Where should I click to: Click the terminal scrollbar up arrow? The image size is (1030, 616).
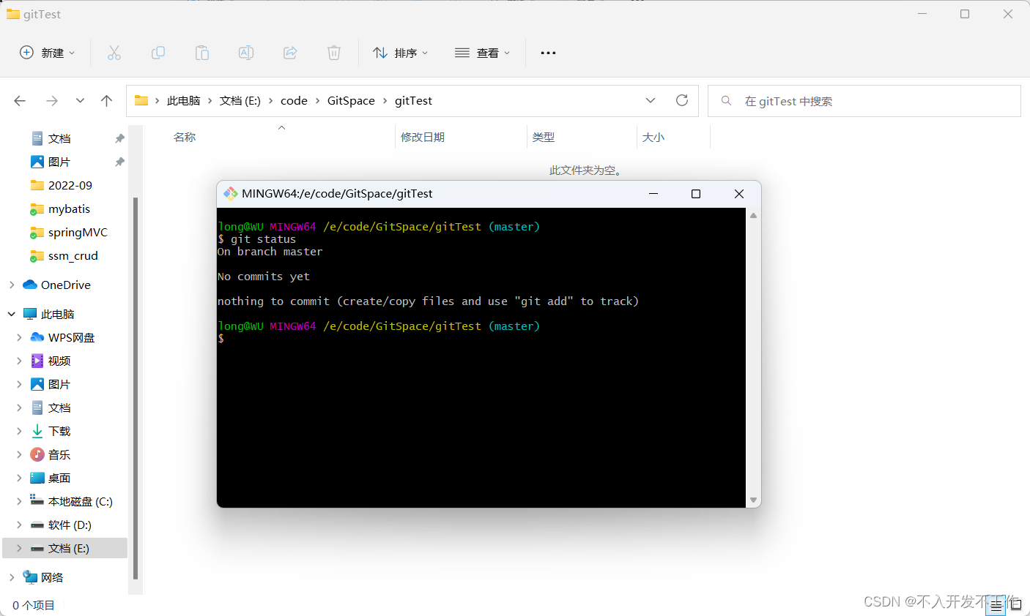(753, 215)
